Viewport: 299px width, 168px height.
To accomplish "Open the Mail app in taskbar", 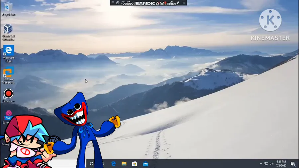I will tap(146, 164).
